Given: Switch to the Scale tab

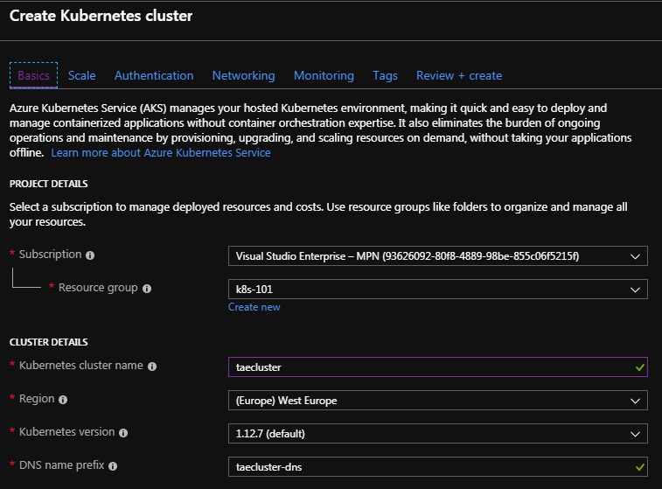Looking at the screenshot, I should click(82, 75).
